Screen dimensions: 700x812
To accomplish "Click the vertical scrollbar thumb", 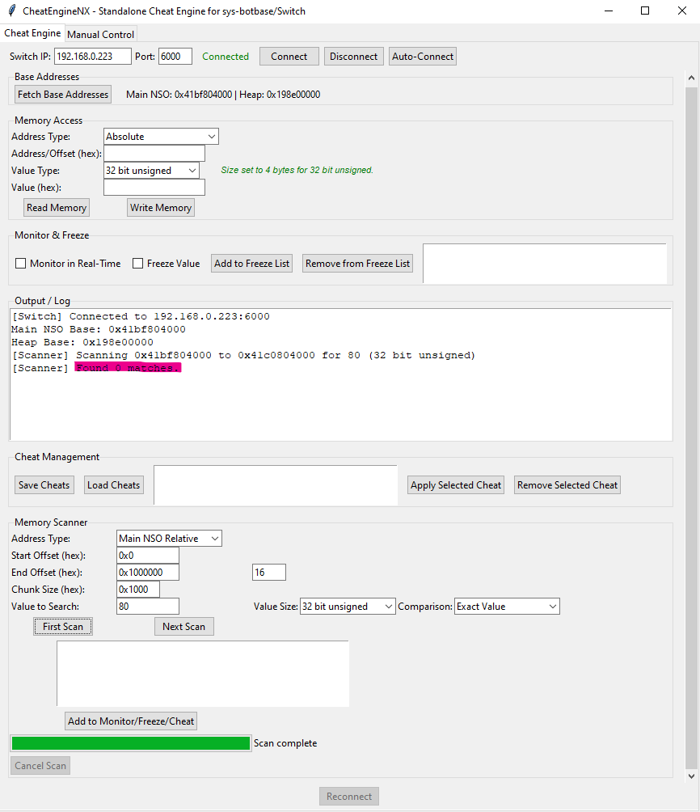I will [x=691, y=428].
